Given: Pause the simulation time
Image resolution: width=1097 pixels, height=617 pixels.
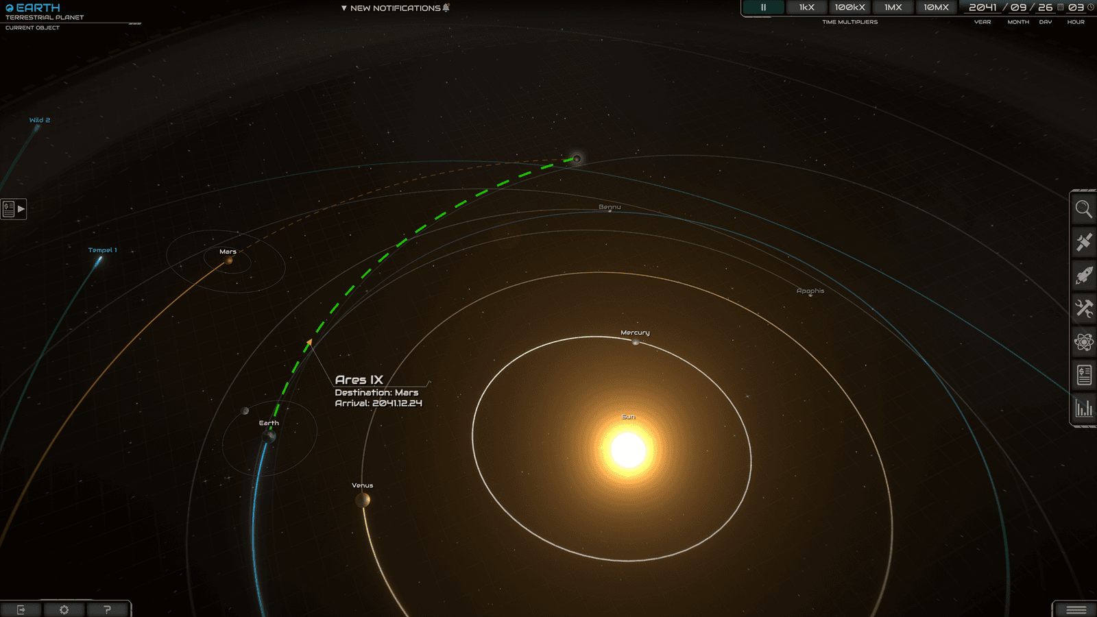Looking at the screenshot, I should 763,8.
